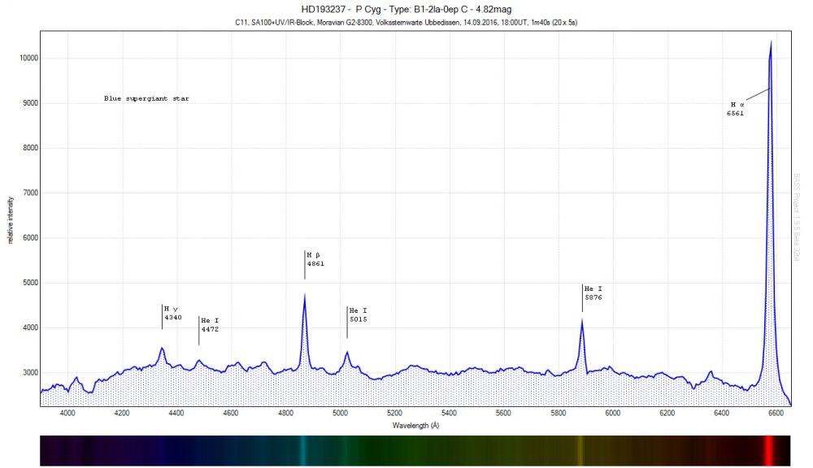
Task: Click the "Blue supergiant star" annotation
Action: [146, 98]
